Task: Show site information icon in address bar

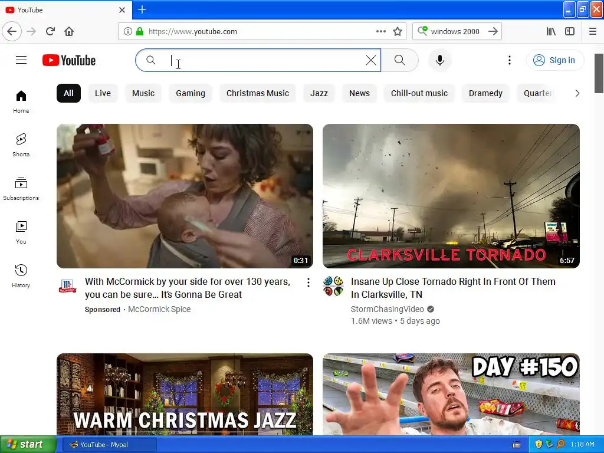Action: point(127,32)
